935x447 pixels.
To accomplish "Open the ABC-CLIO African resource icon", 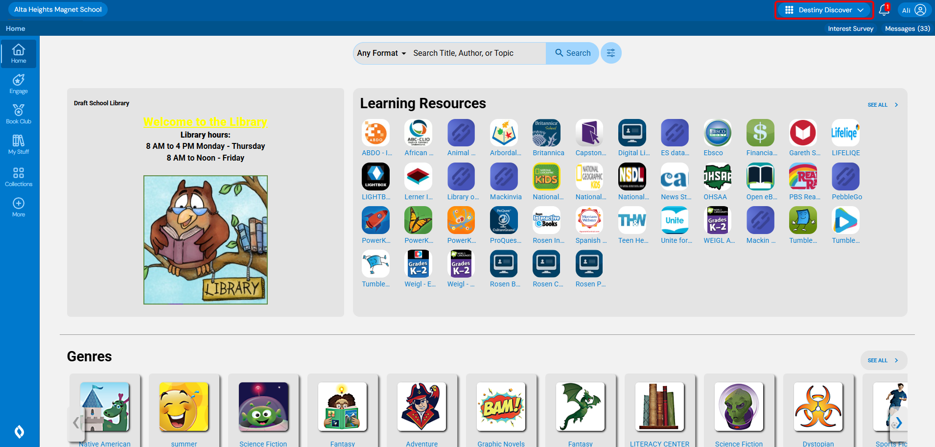I will 418,133.
